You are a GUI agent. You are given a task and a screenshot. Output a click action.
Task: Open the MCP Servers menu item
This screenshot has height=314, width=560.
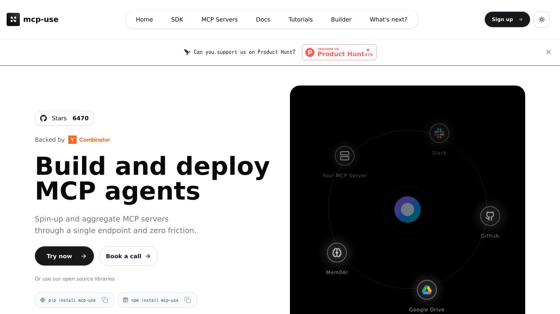tap(220, 19)
